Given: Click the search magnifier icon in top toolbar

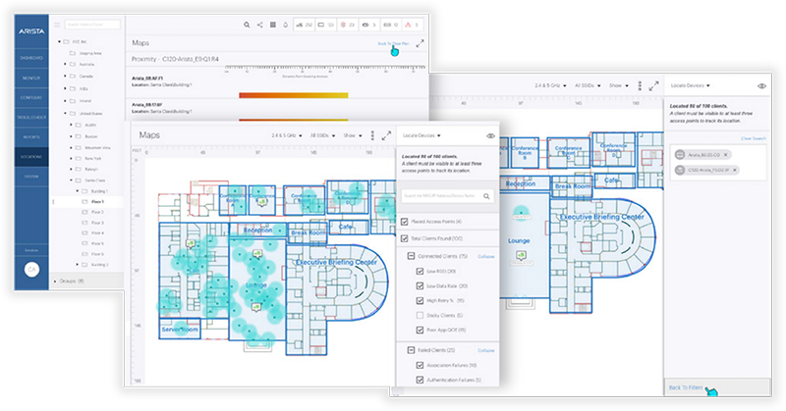Looking at the screenshot, I should pyautogui.click(x=247, y=25).
